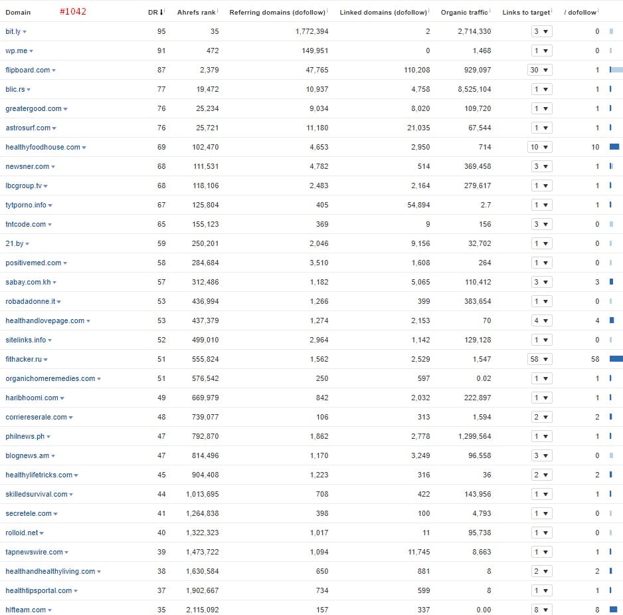Expand caret menu next to newsner.com
The width and height of the screenshot is (623, 615).
53,167
